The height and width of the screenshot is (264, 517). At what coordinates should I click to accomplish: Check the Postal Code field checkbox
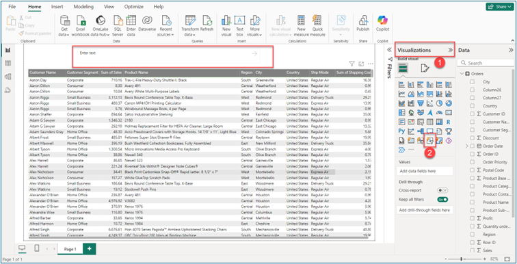pyautogui.click(x=472, y=170)
